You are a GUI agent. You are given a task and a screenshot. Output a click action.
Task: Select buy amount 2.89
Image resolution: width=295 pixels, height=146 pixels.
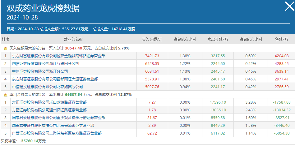[x=152, y=125]
